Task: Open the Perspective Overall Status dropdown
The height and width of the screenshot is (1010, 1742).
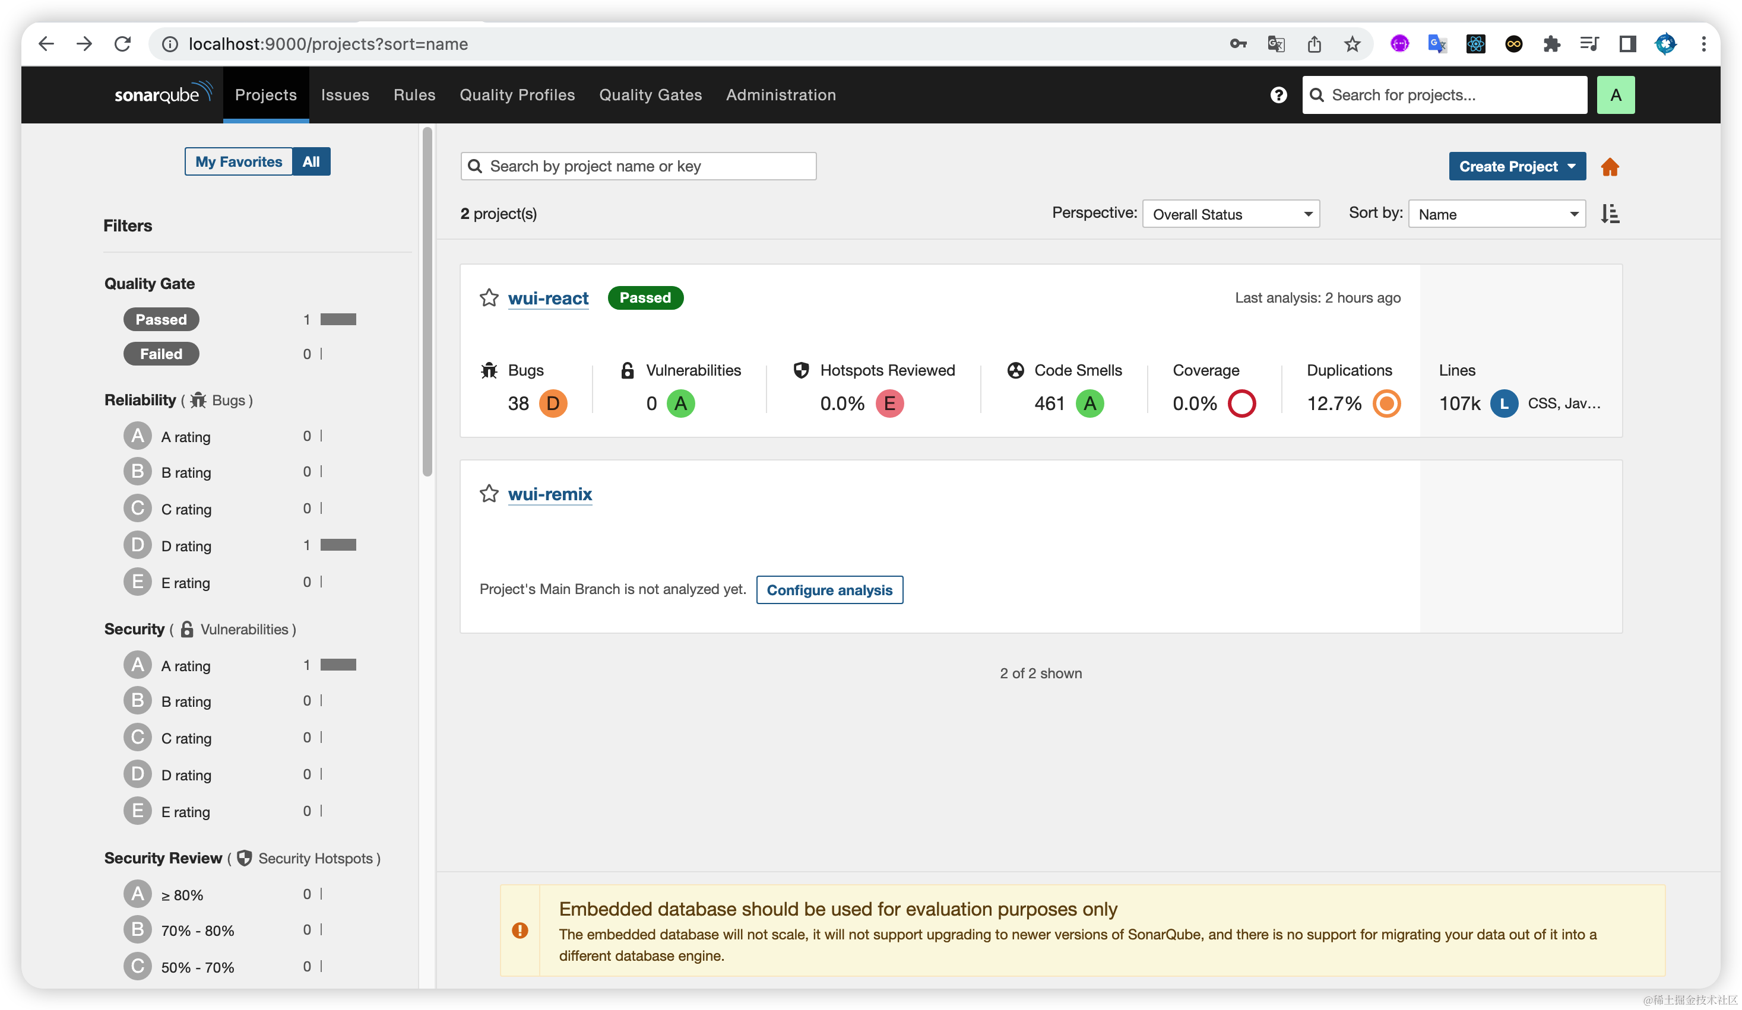Action: [x=1230, y=214]
